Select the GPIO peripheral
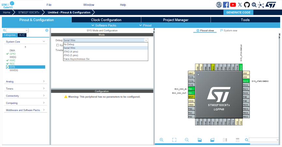 click(13, 54)
